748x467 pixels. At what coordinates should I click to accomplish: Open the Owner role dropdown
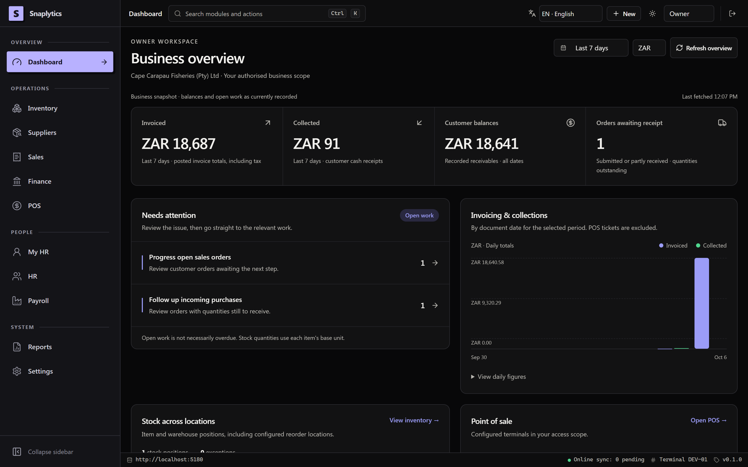pos(689,13)
